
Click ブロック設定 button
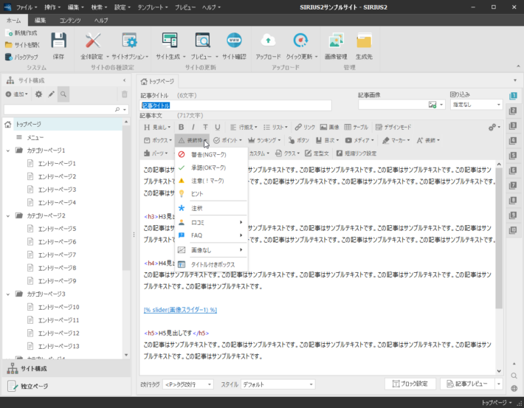coord(410,384)
